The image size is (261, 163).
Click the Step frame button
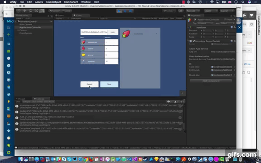(131, 11)
